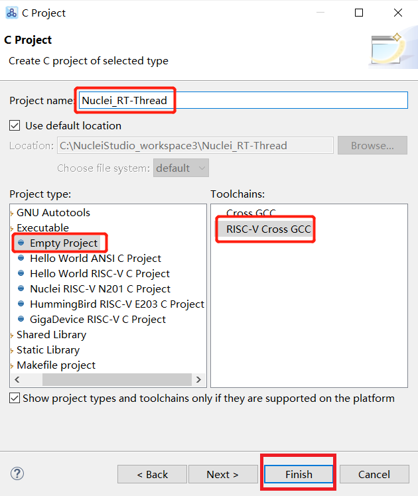Click the GigaDevice RISC-V C Project icon
The width and height of the screenshot is (418, 496).
tap(22, 320)
